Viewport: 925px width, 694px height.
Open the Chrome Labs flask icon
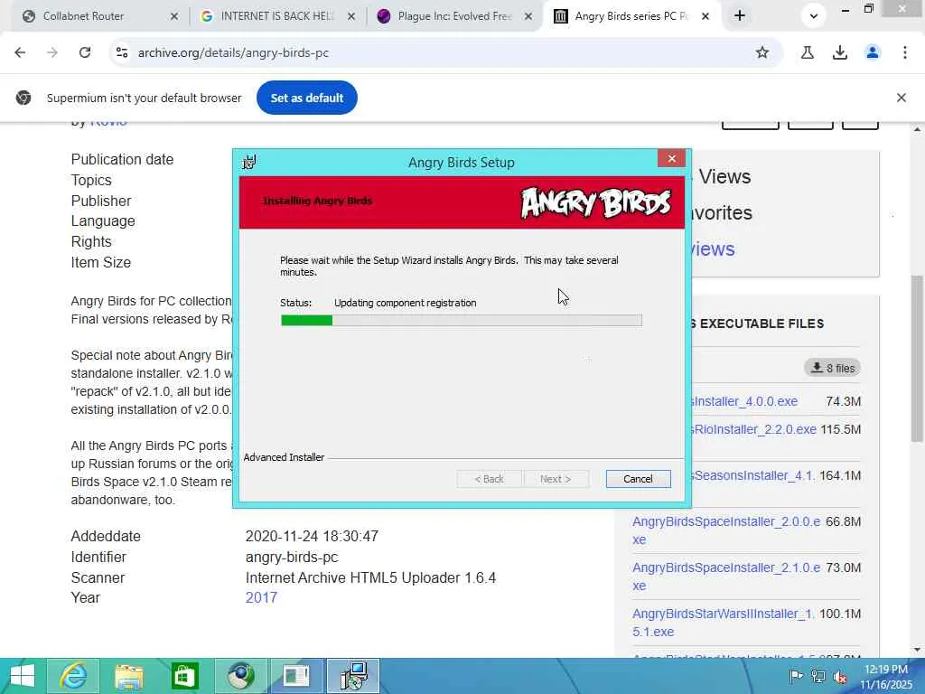808,52
